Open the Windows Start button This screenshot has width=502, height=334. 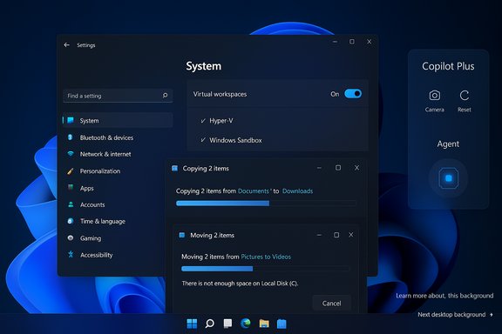click(x=192, y=324)
